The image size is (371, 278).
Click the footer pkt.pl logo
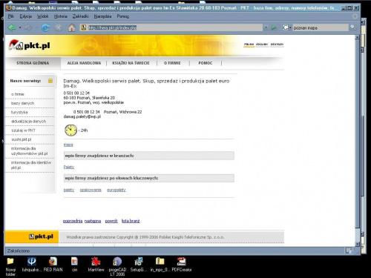[x=41, y=236]
